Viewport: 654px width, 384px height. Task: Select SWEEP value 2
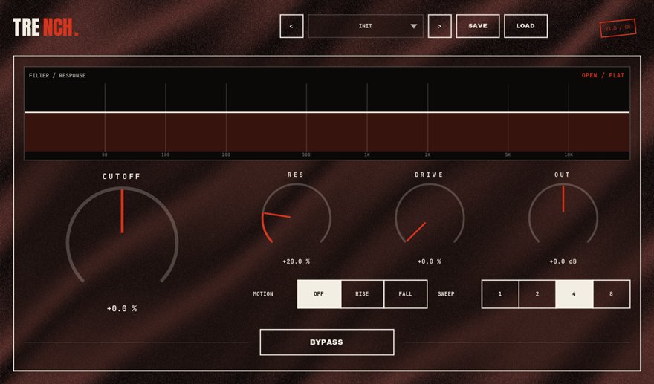537,294
